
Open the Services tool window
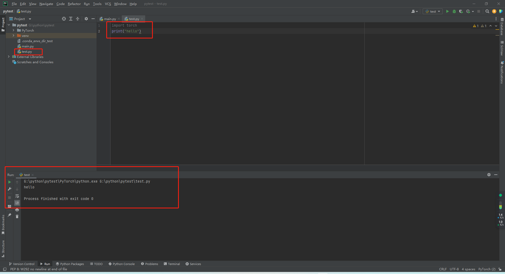coord(193,264)
